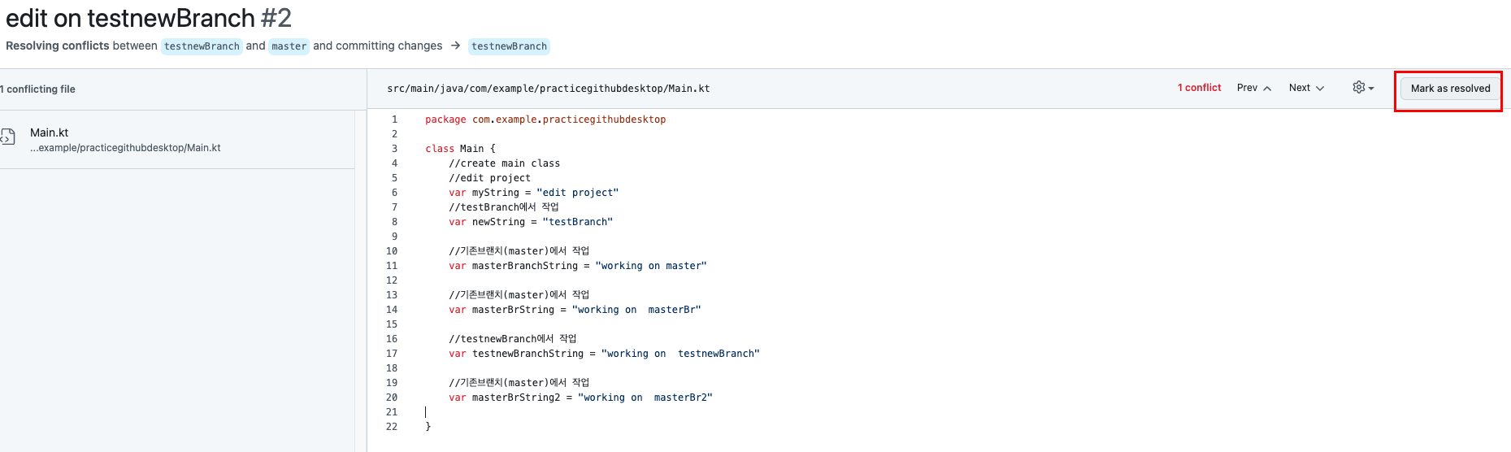Click the testnewBranchString declaration line
The height and width of the screenshot is (452, 1511).
click(604, 354)
